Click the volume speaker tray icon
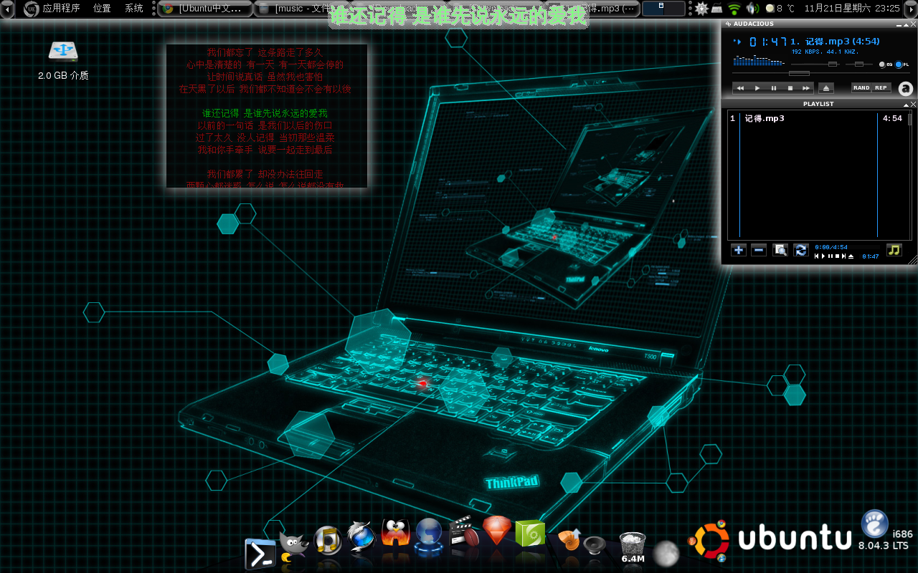918x573 pixels. (x=752, y=9)
